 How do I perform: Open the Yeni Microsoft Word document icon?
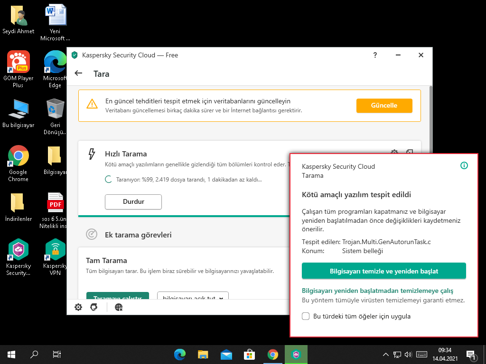[x=55, y=22]
